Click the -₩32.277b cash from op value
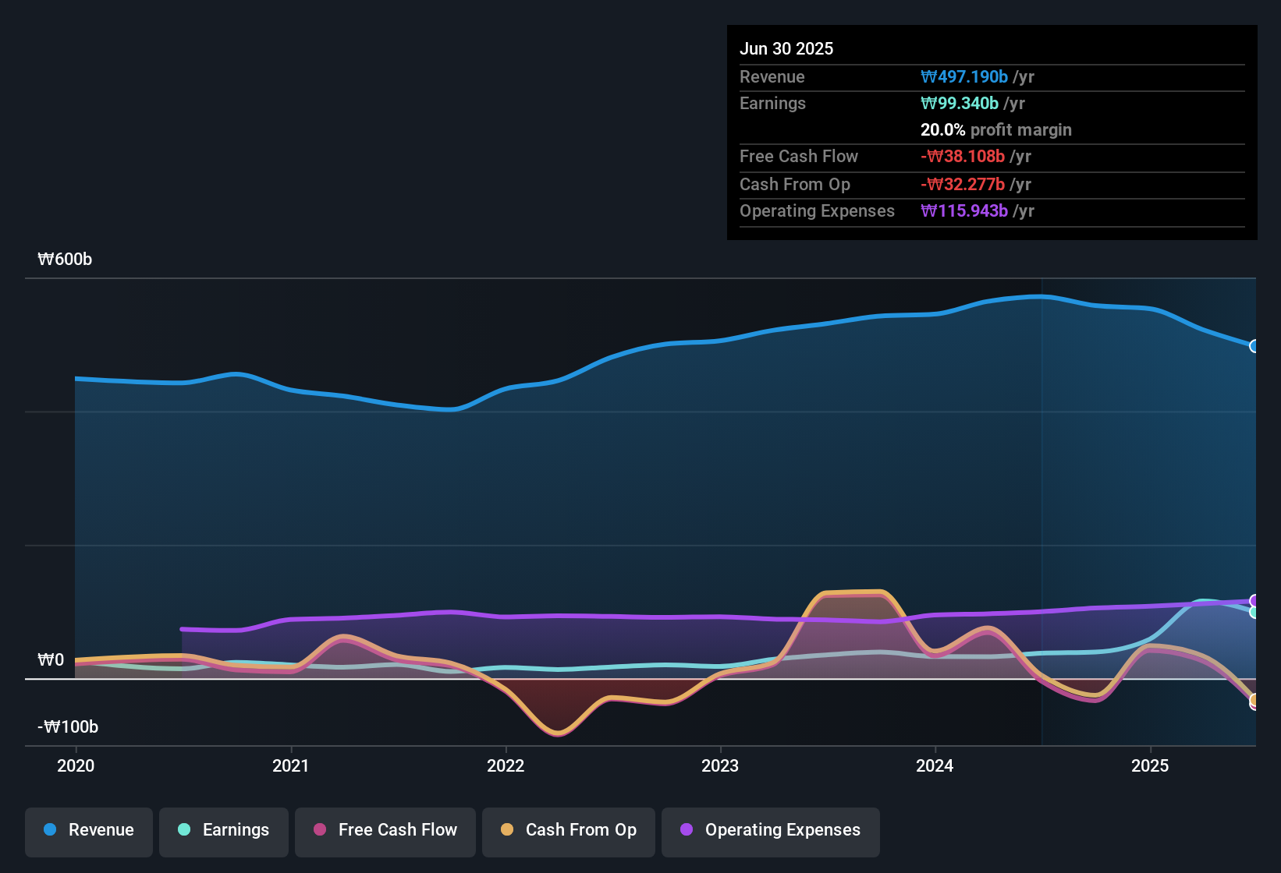Viewport: 1281px width, 873px height. click(963, 184)
